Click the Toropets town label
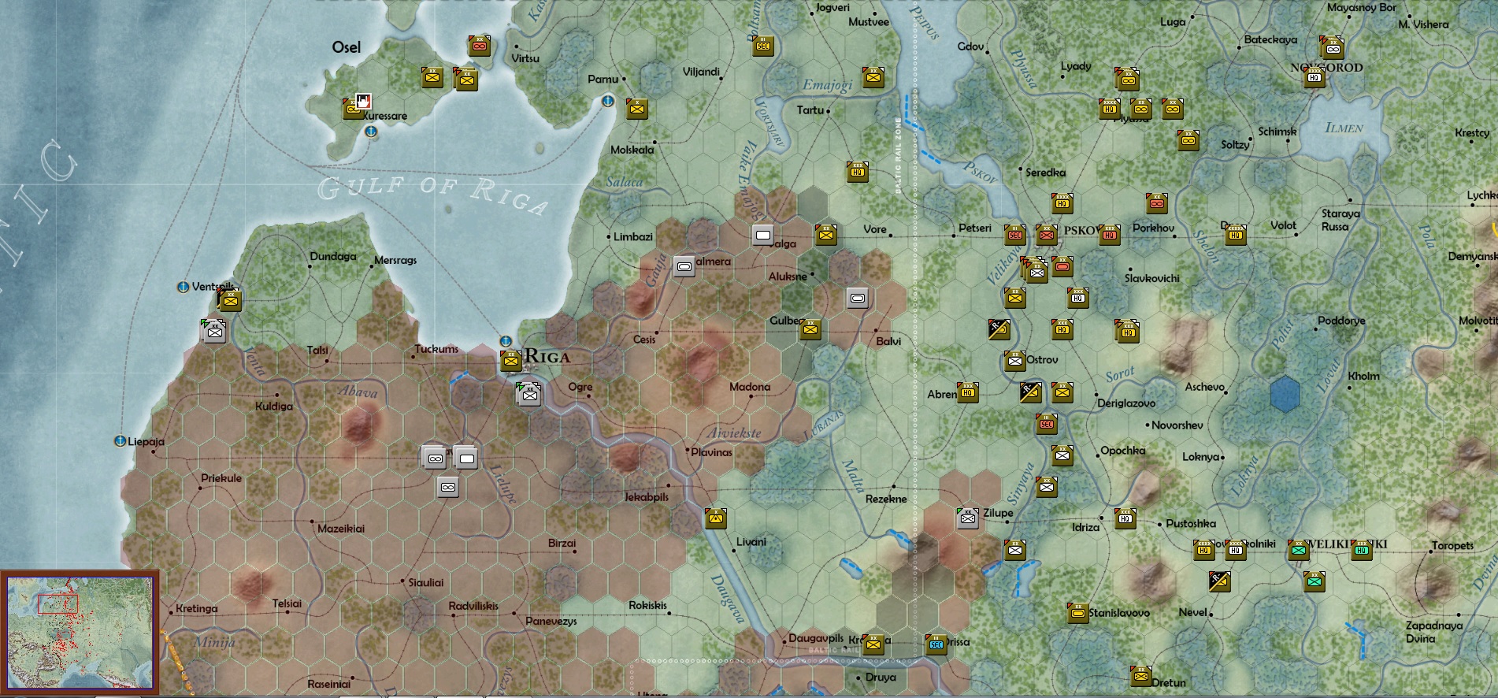This screenshot has width=1498, height=698. 1452,545
